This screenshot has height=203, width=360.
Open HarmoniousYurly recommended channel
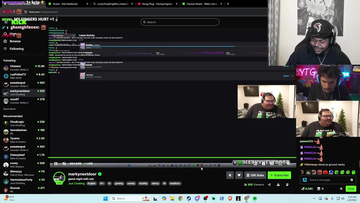click(24, 181)
